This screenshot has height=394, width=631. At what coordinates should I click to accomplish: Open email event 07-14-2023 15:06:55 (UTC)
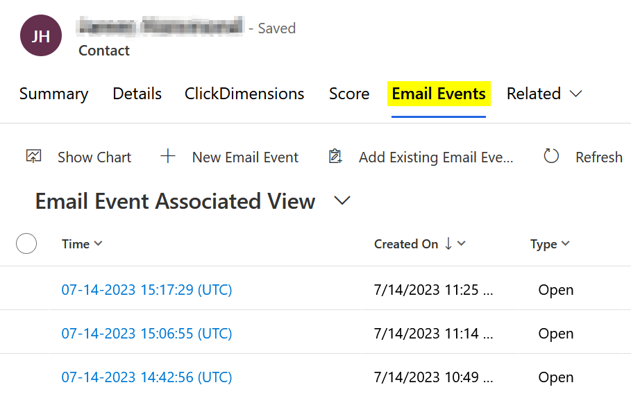146,334
